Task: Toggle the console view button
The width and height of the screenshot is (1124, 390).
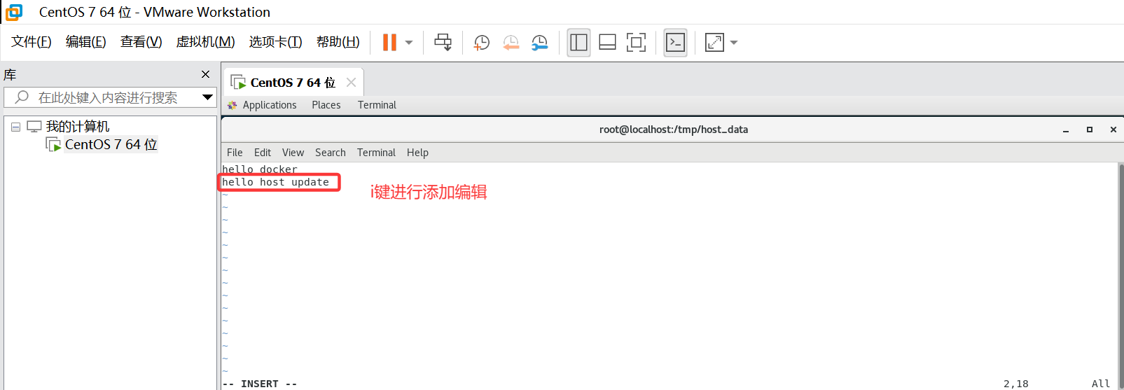Action: coord(675,42)
